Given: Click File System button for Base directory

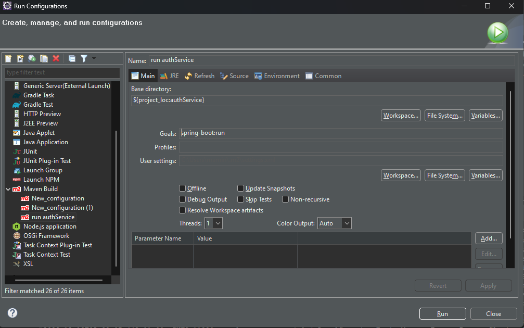Looking at the screenshot, I should [445, 116].
